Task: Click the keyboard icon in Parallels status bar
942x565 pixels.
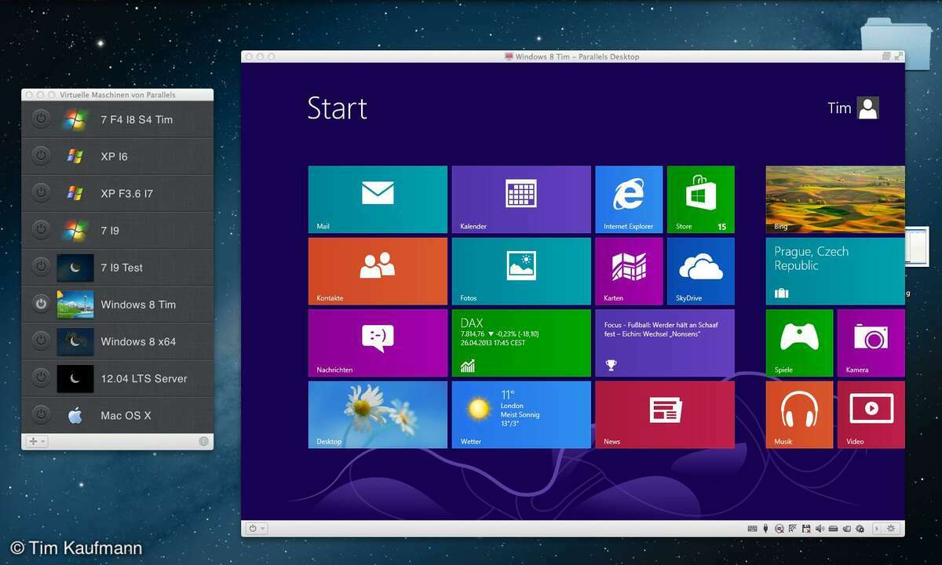Action: click(x=752, y=529)
